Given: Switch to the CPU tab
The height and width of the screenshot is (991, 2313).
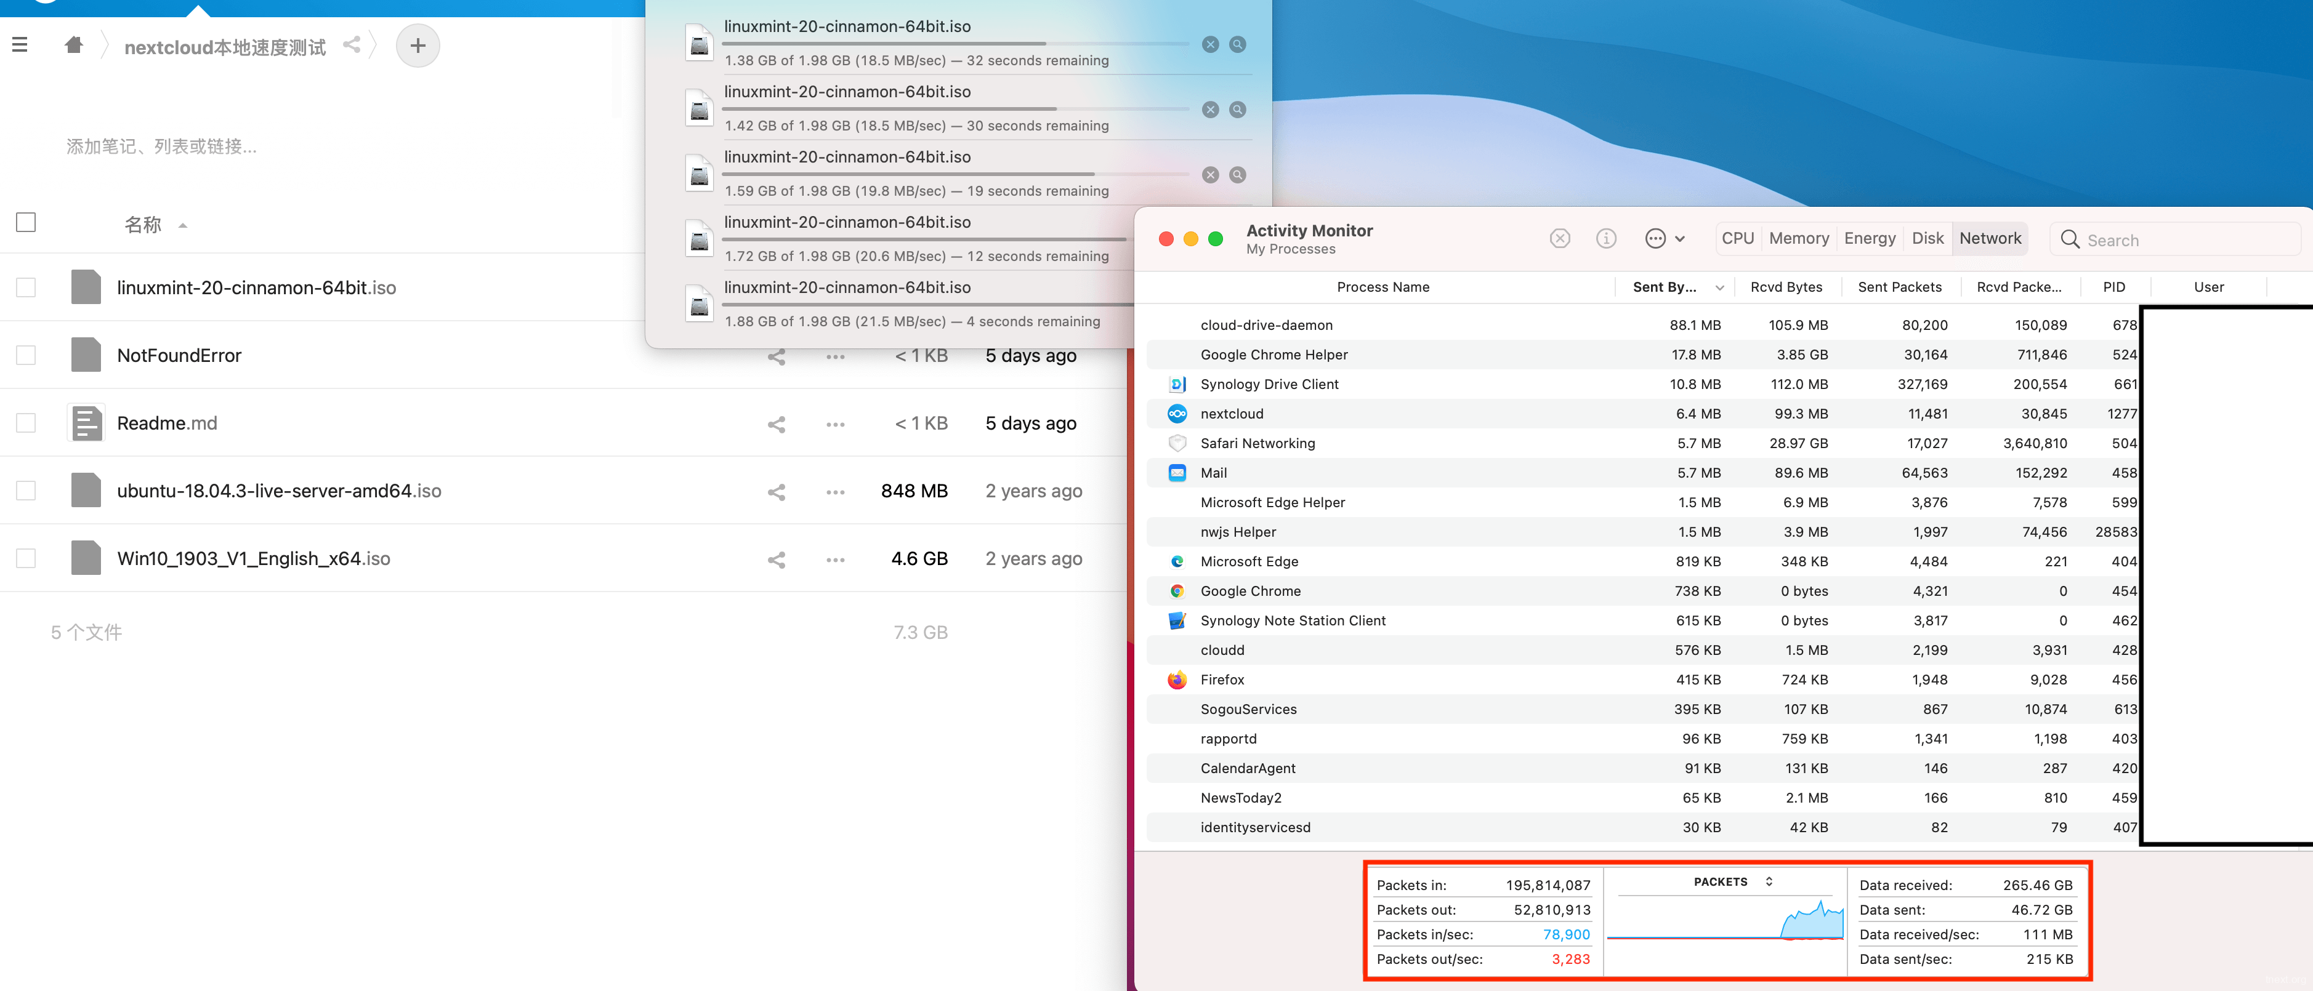Looking at the screenshot, I should pyautogui.click(x=1737, y=238).
